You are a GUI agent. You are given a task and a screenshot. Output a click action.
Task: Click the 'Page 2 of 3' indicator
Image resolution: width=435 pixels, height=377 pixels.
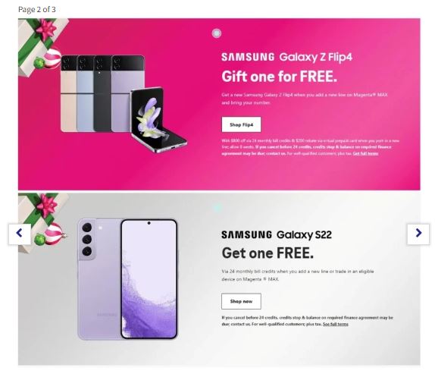(x=37, y=9)
